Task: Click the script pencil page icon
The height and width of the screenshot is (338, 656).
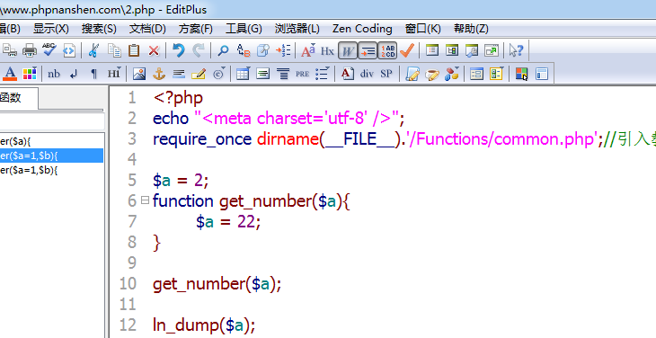Action: pos(412,74)
